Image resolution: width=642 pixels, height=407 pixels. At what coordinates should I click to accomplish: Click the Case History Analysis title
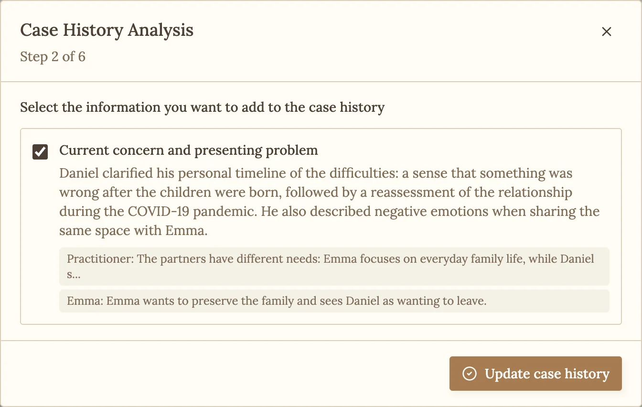coord(107,30)
